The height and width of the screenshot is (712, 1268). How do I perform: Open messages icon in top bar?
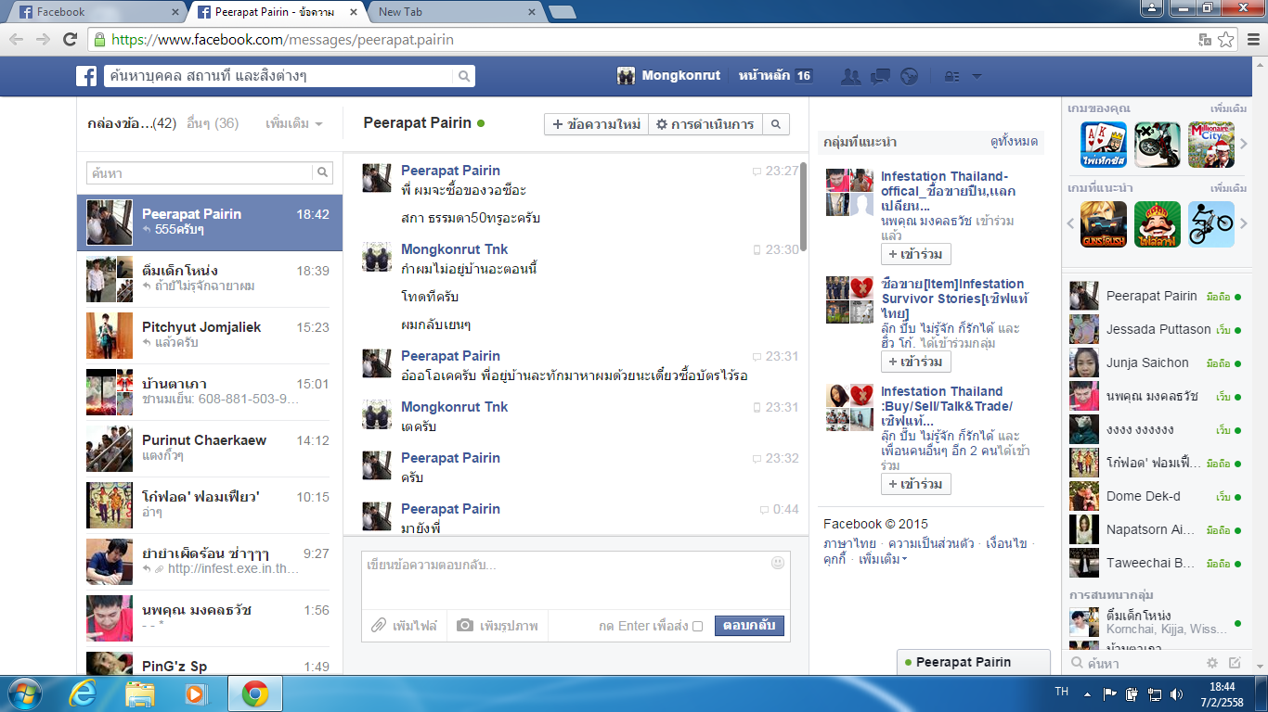click(x=881, y=76)
